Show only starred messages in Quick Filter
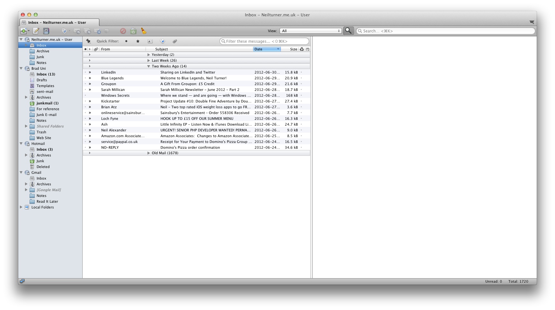Screen dimensions: 555x310 tap(138, 41)
